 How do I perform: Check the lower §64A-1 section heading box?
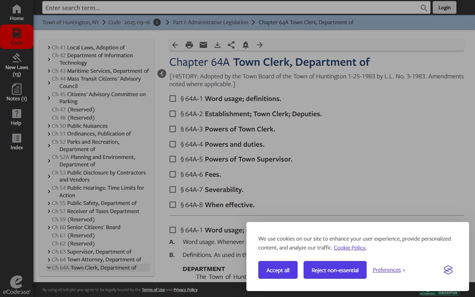click(x=173, y=230)
